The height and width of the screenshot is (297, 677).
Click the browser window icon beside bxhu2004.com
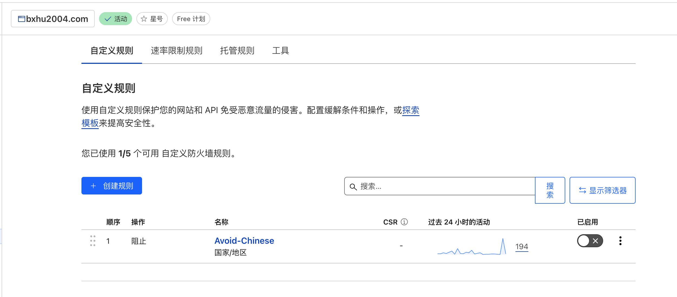[x=21, y=19]
